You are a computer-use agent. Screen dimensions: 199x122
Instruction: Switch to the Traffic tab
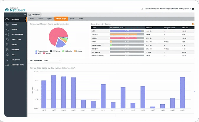(x=81, y=19)
